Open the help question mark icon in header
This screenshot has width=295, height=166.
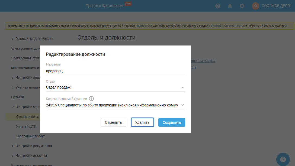coord(218,6)
